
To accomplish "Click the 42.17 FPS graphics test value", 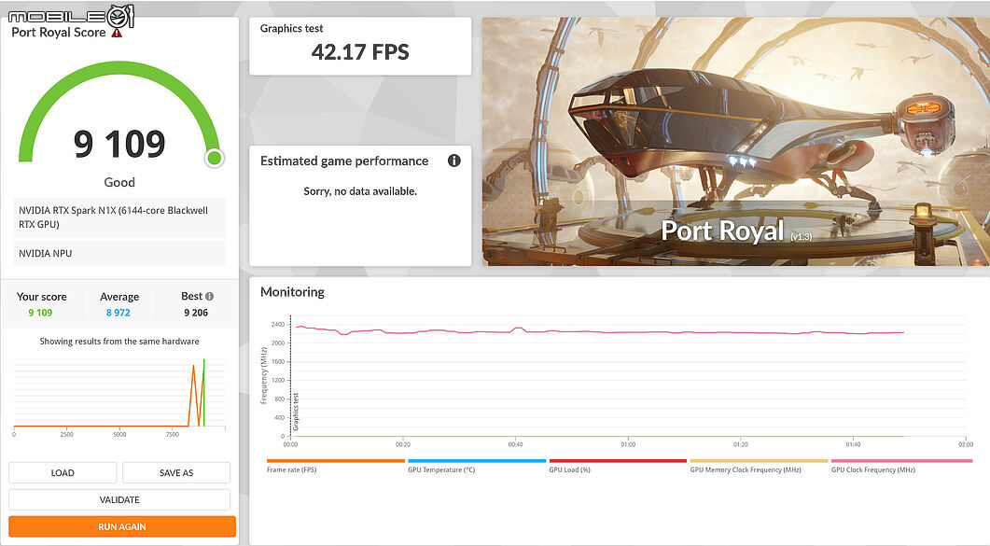I will (360, 51).
